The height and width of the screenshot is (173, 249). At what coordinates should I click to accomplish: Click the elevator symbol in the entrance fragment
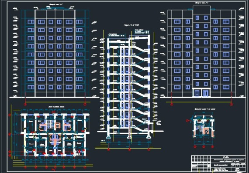[206, 131]
